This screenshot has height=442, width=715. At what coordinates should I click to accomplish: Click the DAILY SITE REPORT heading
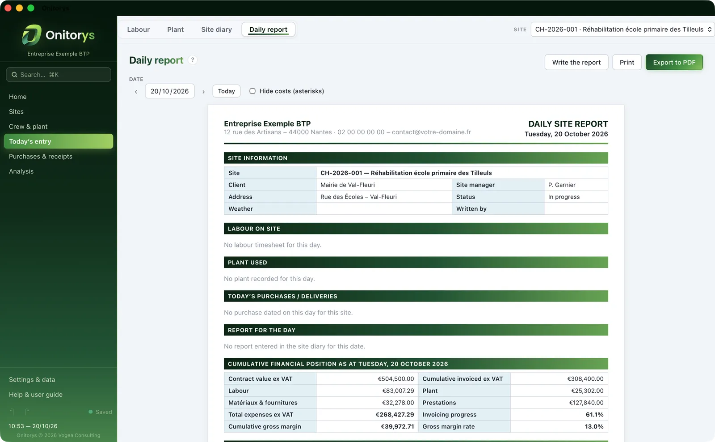pos(568,124)
